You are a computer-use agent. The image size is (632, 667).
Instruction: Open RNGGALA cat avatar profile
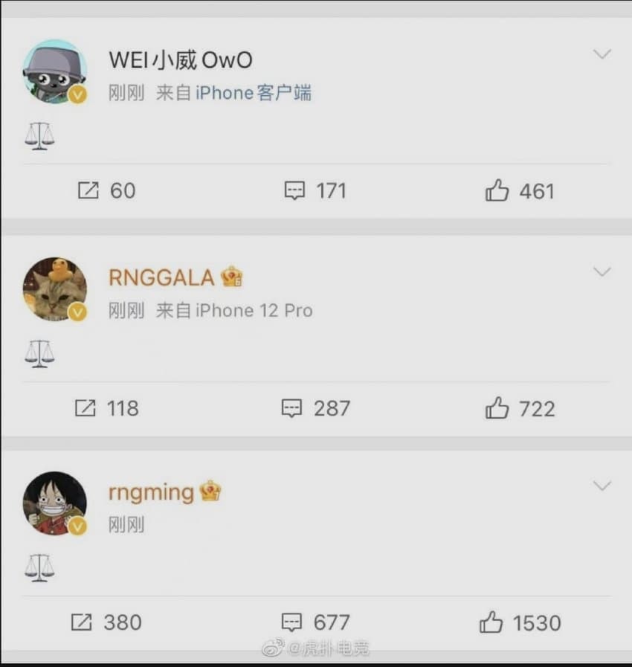[x=55, y=289]
